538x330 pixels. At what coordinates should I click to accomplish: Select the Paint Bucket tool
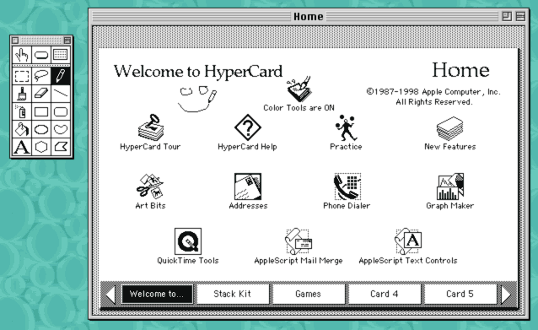click(x=22, y=129)
